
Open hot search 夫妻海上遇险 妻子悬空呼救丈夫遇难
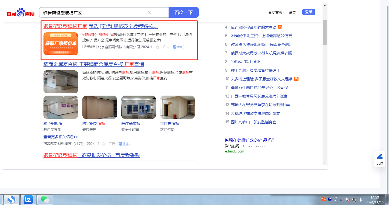[x=262, y=79]
